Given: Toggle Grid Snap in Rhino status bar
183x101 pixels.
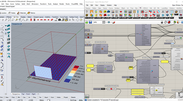Looking at the screenshot, I should tap(73, 100).
